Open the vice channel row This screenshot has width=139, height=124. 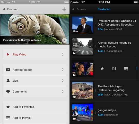point(35,81)
